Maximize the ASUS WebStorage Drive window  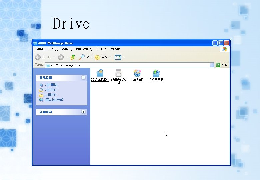click(221, 43)
